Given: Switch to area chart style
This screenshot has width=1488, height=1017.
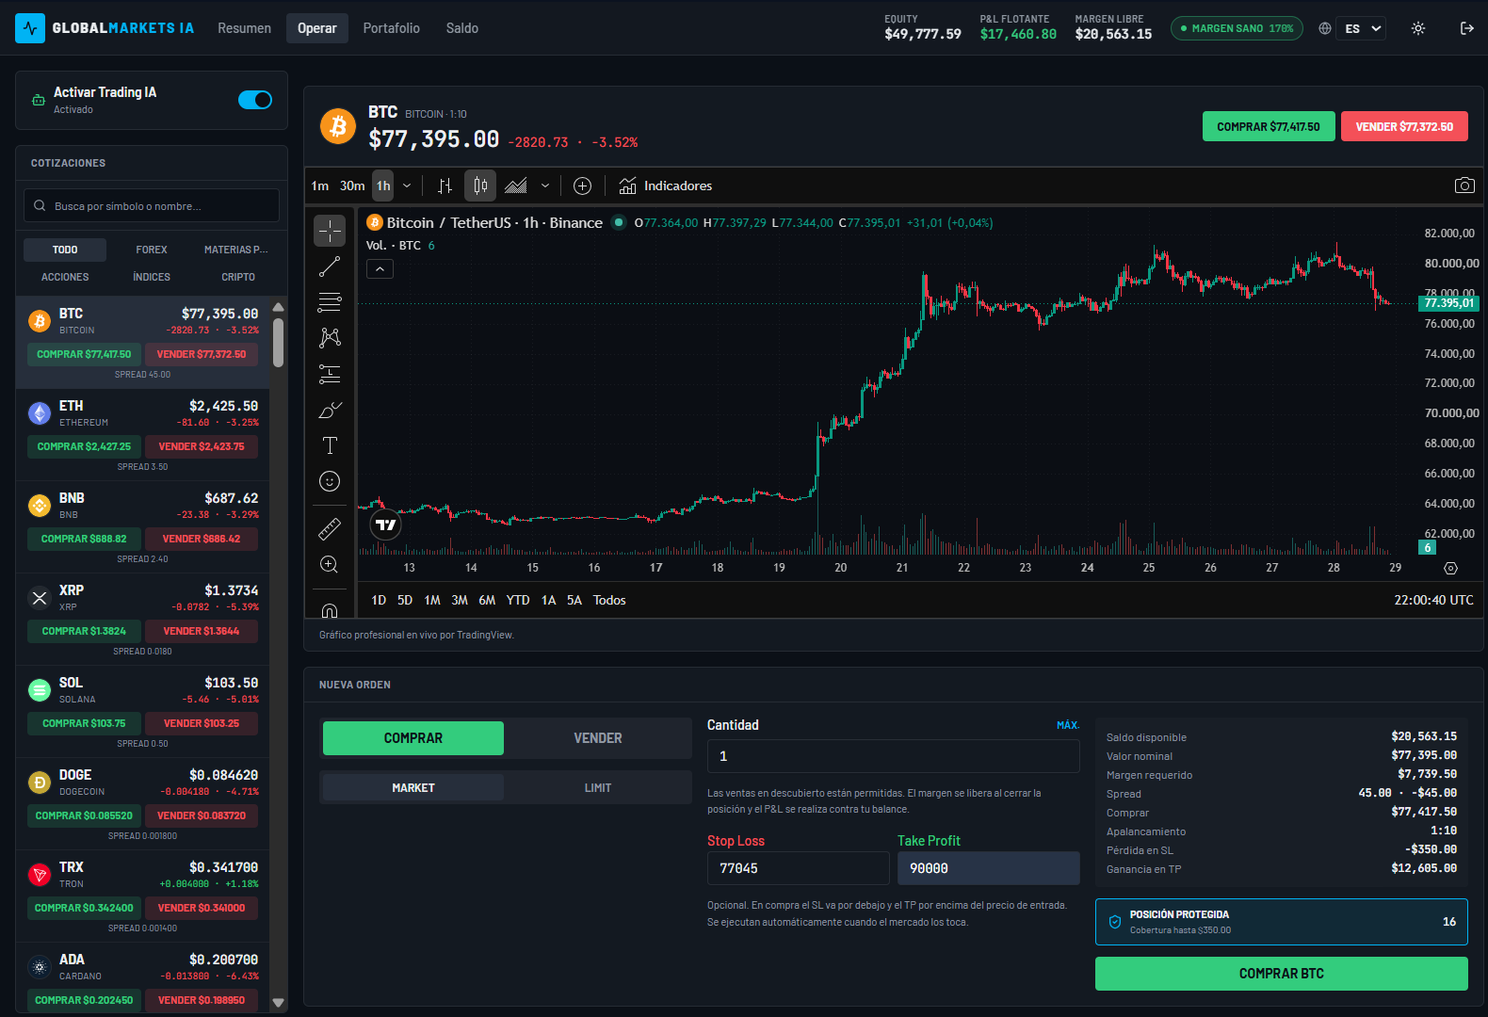Looking at the screenshot, I should (x=516, y=186).
